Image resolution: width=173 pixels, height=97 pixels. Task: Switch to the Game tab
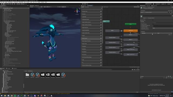pyautogui.click(x=37, y=6)
